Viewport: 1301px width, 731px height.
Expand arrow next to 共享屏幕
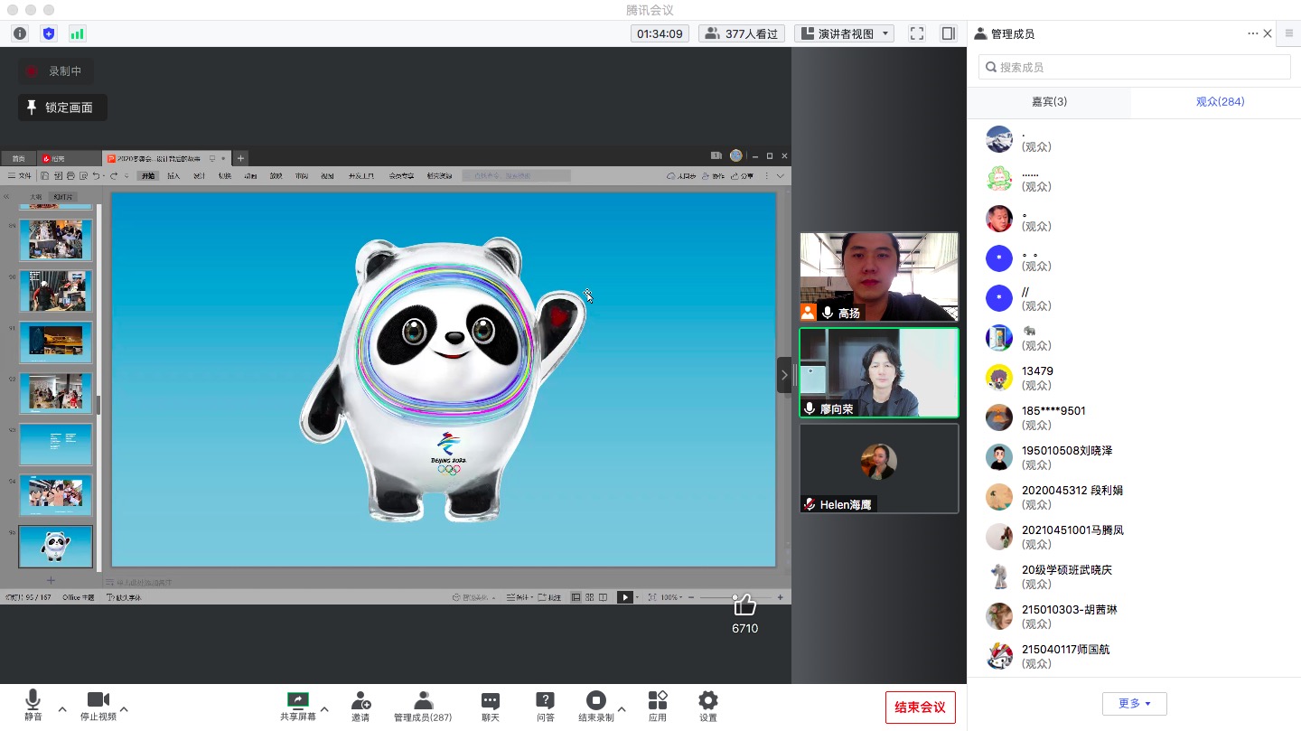(324, 709)
